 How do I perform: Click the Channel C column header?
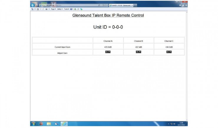click(169, 41)
